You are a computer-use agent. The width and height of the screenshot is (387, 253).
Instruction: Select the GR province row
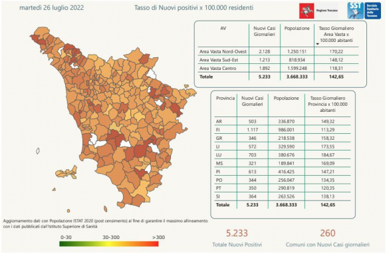coord(283,138)
